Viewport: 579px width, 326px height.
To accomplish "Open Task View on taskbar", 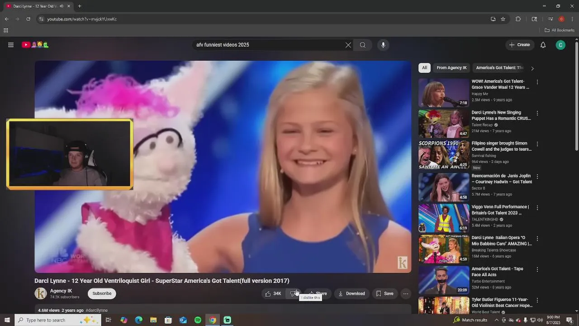I will click(109, 320).
